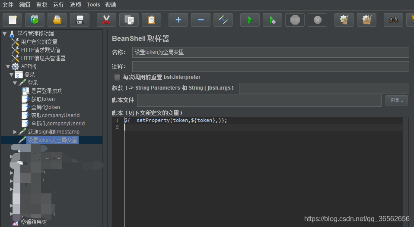Screen dimensions: 414x227
Task: Select the 获取sign和timestamp sampler label
Action: tap(54, 132)
